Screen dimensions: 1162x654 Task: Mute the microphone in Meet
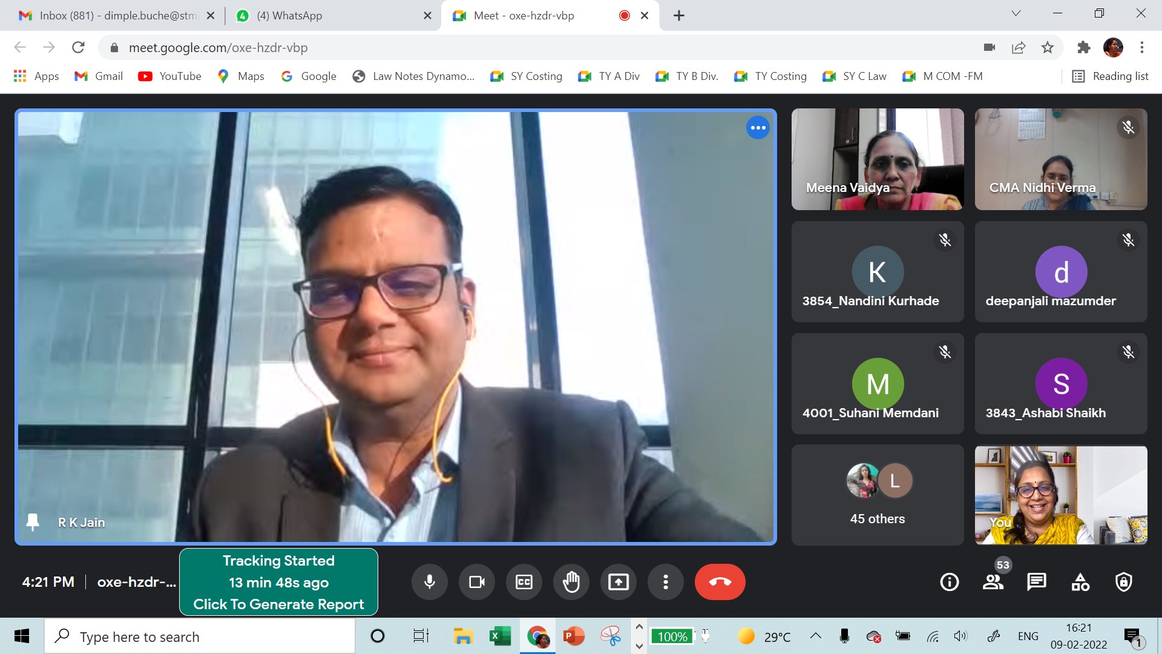(429, 582)
